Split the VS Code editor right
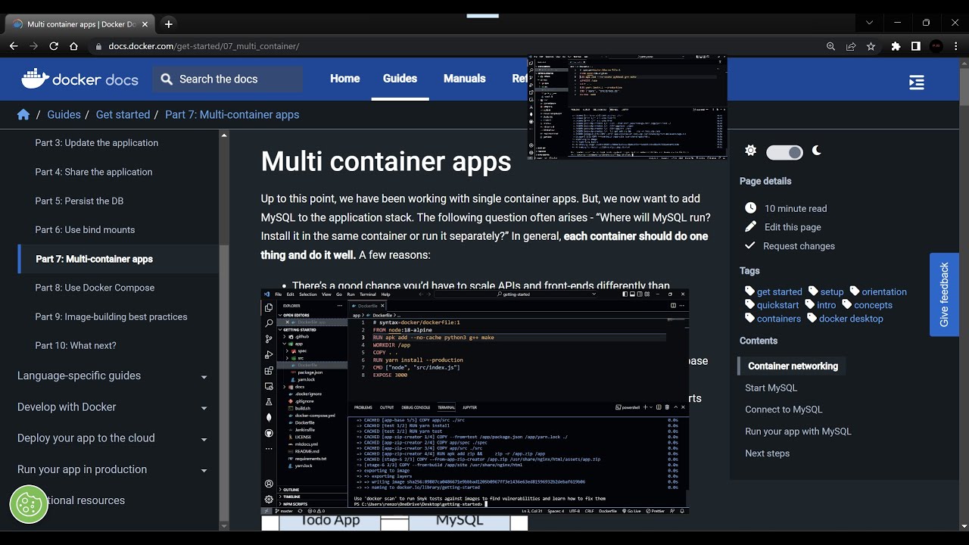 pyautogui.click(x=673, y=305)
